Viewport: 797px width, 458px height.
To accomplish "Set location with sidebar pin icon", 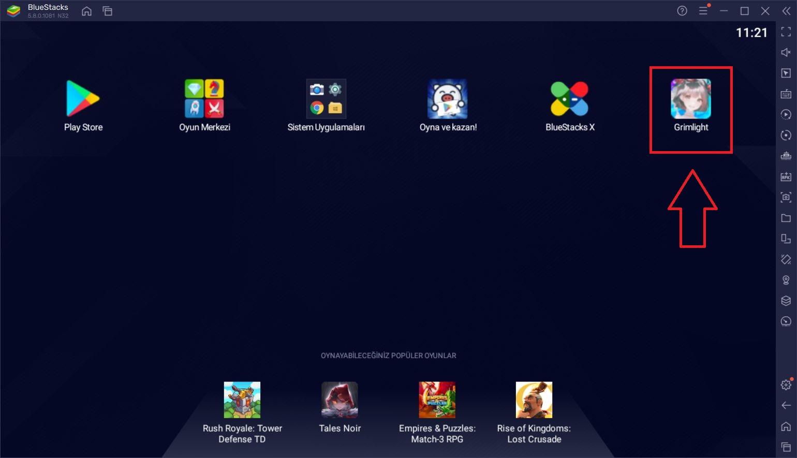I will 786,280.
